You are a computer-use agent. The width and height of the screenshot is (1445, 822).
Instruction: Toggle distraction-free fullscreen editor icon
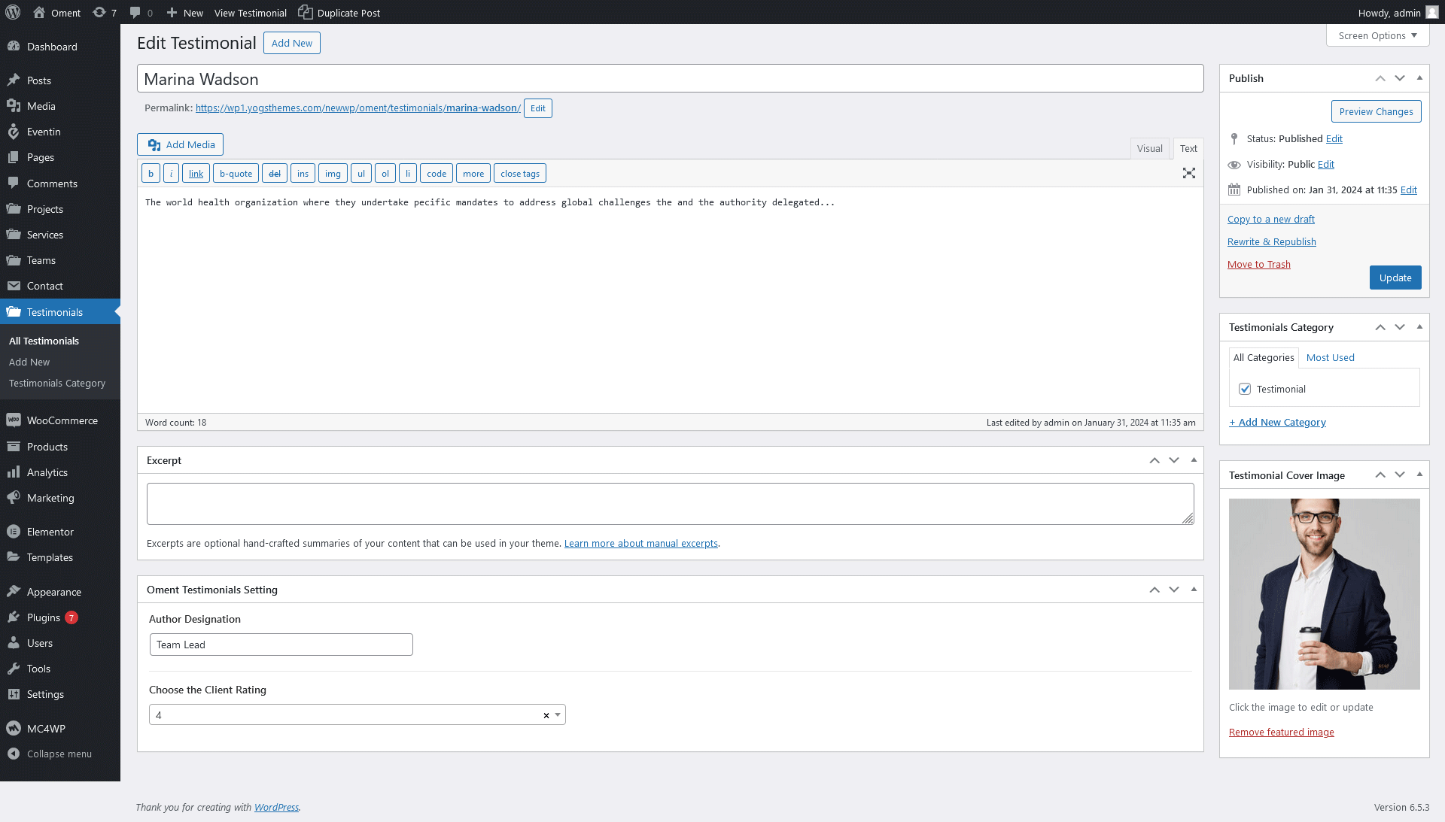[1188, 173]
